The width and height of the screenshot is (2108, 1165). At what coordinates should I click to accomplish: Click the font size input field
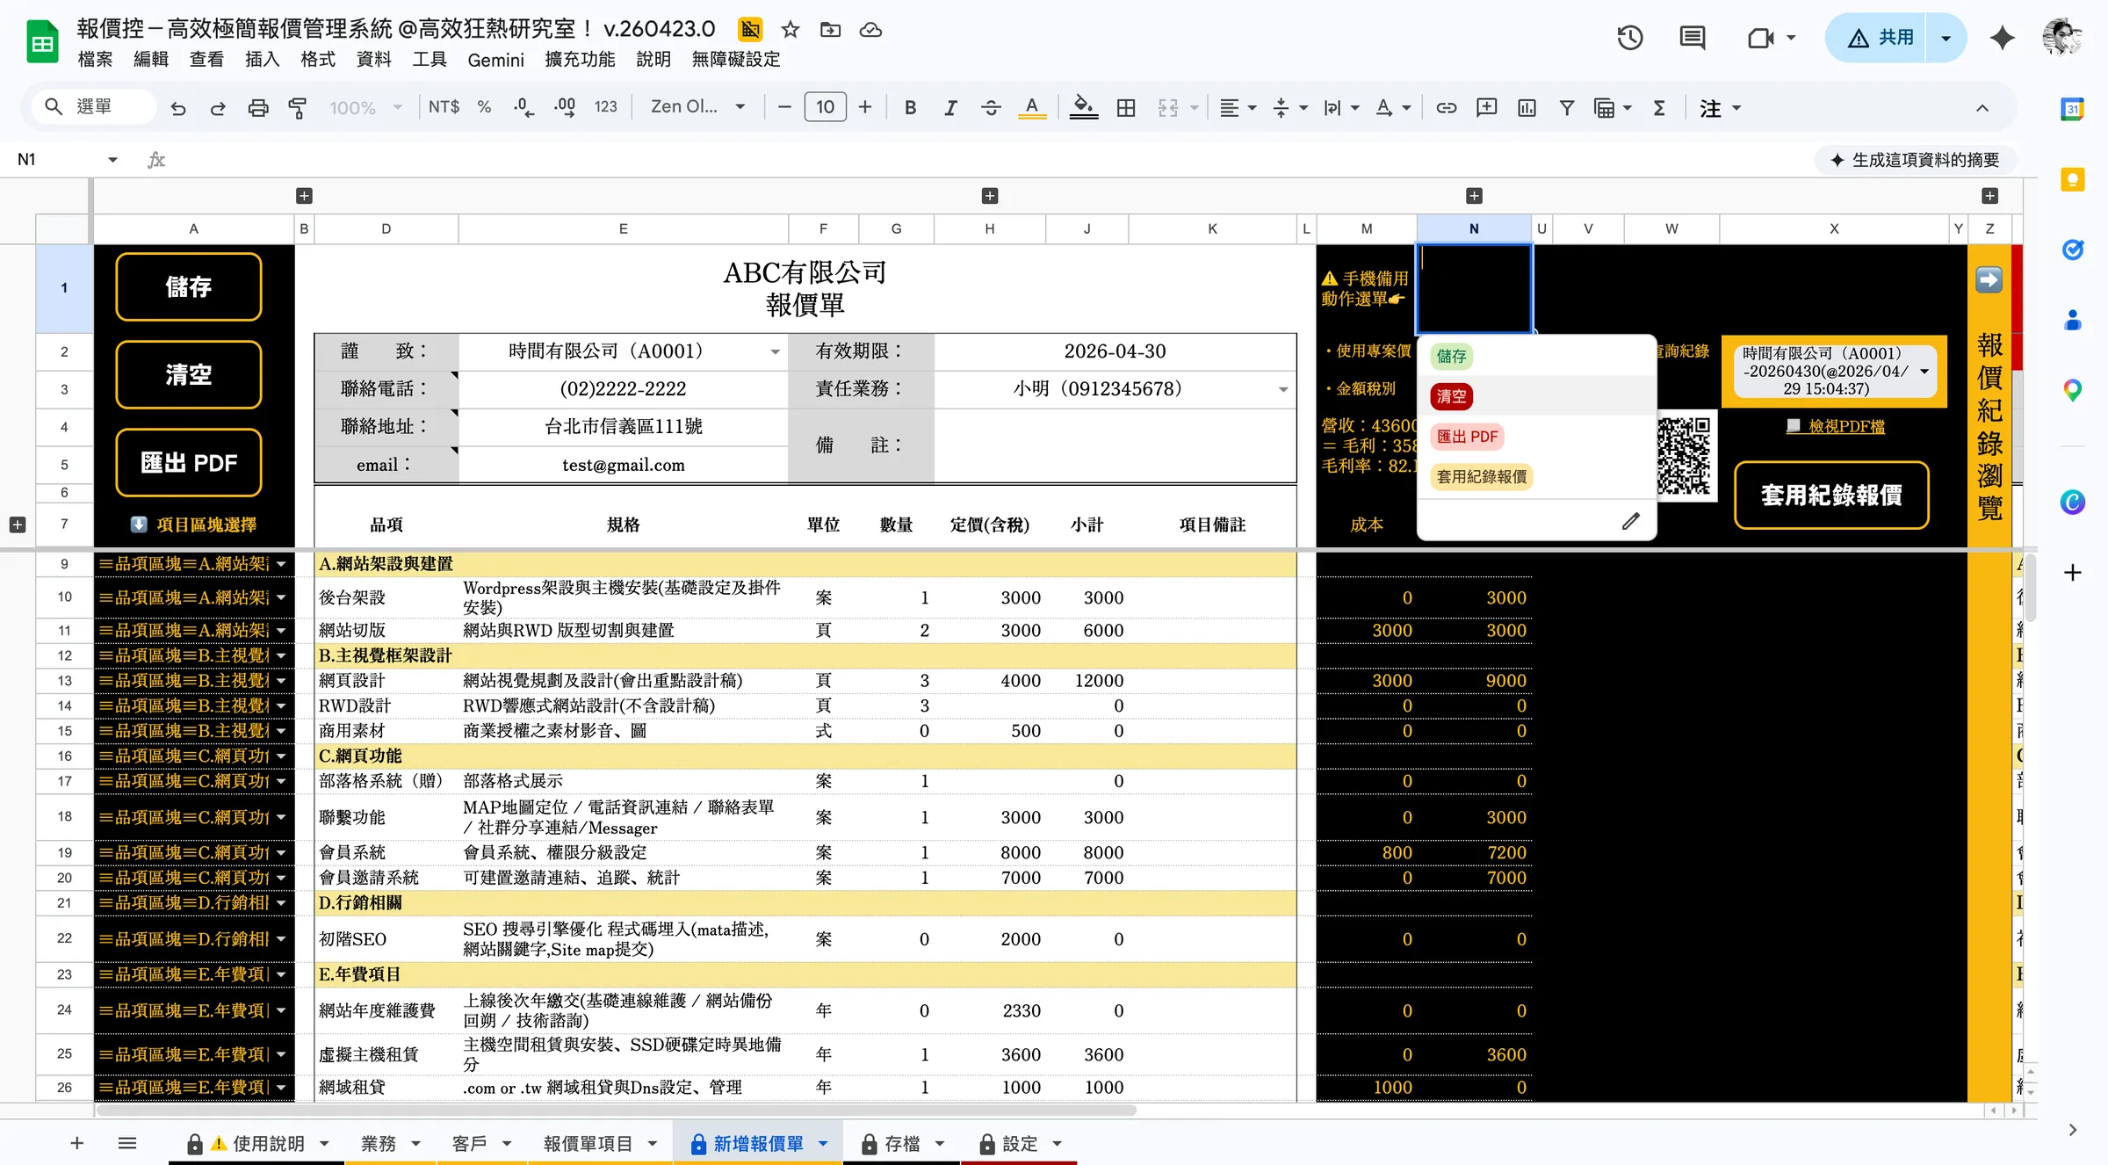[x=825, y=107]
